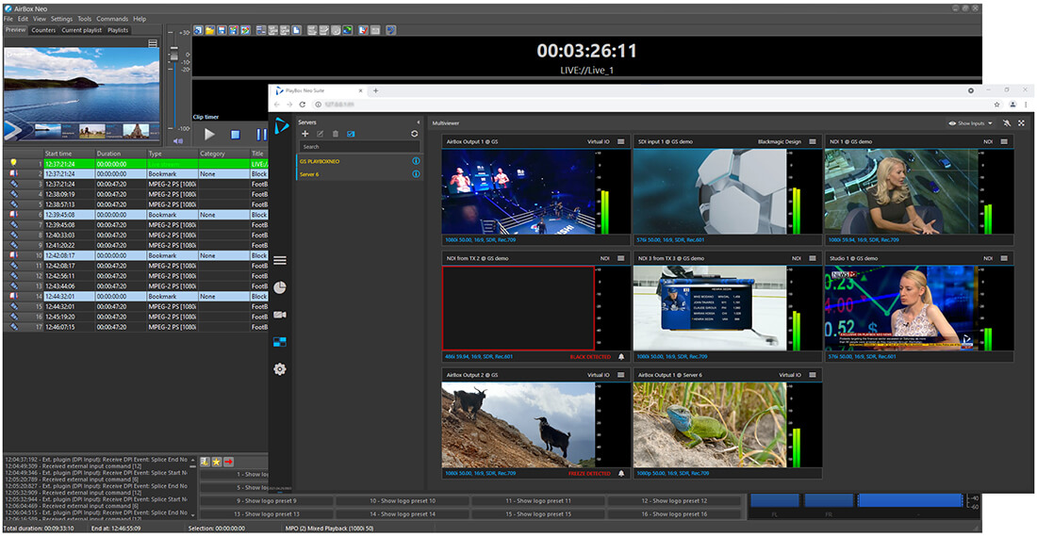
Task: Switch to the Current playlist tab
Action: click(x=82, y=30)
